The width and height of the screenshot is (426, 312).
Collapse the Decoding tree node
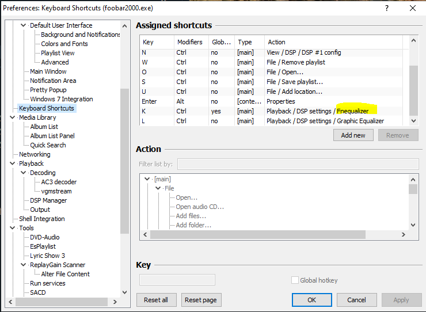24,173
